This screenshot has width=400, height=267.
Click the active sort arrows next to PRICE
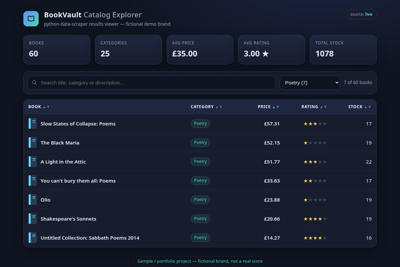(276, 107)
